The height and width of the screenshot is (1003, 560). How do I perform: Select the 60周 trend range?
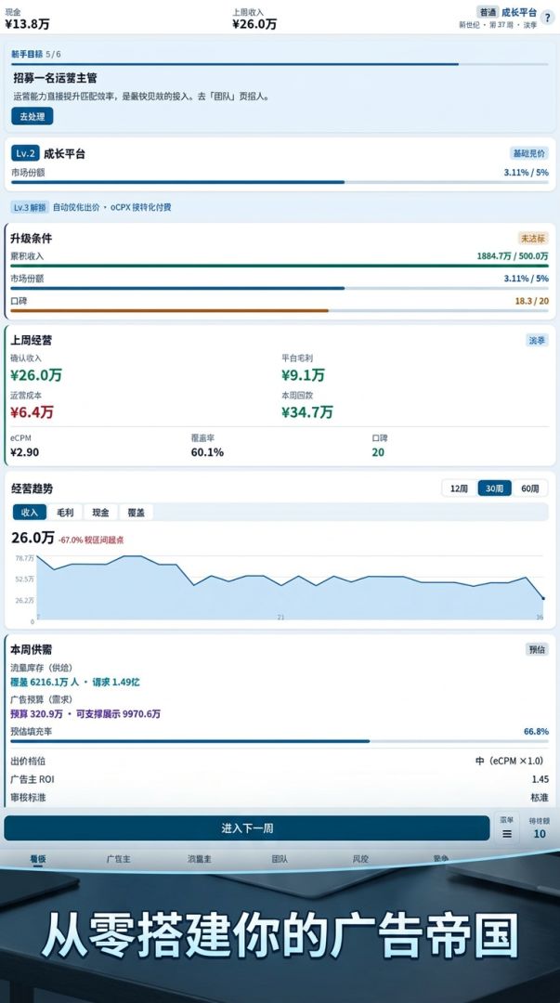[530, 488]
